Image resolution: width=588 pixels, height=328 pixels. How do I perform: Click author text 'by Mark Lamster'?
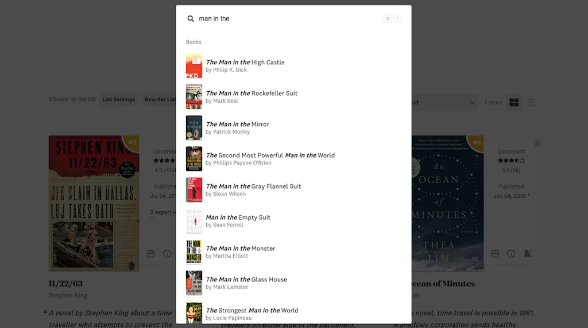point(227,287)
